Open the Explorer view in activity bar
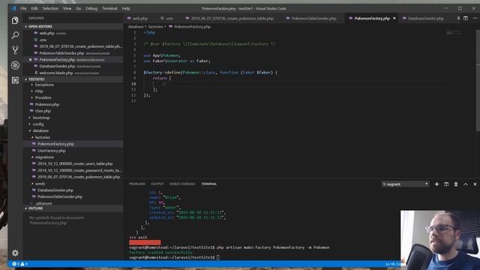Screen dimensions: 480x270 (x=15, y=20)
